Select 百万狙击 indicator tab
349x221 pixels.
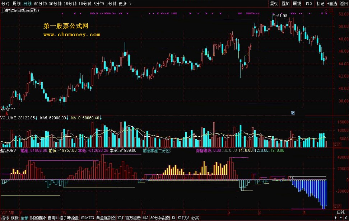coord(133,218)
